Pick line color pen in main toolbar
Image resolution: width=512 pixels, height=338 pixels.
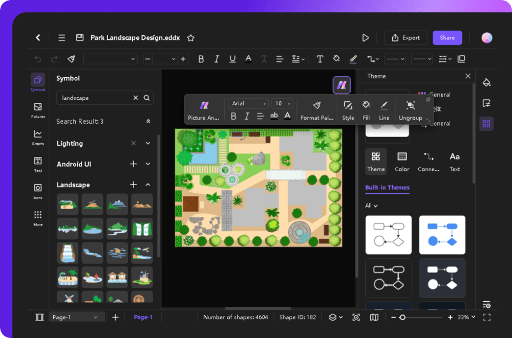click(x=353, y=59)
